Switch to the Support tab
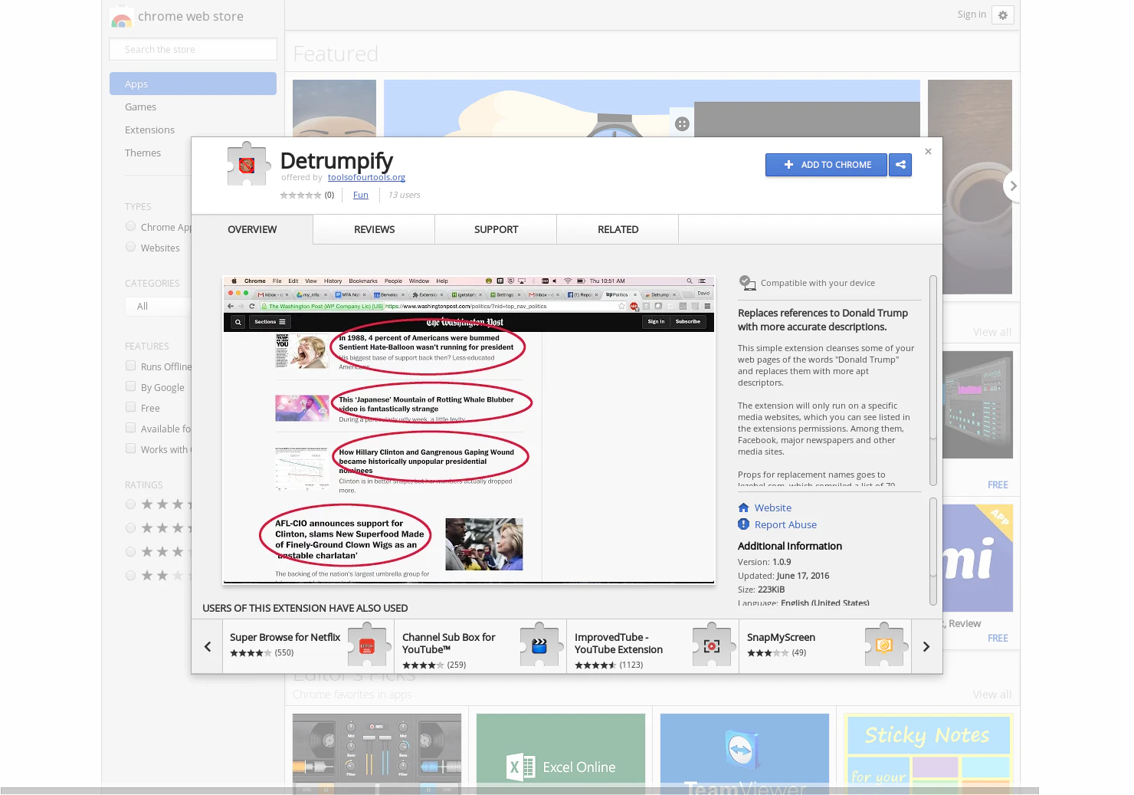Image resolution: width=1134 pixels, height=795 pixels. (x=496, y=229)
